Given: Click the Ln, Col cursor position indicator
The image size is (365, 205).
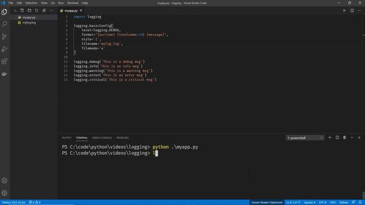Looking at the screenshot, I should [x=293, y=202].
